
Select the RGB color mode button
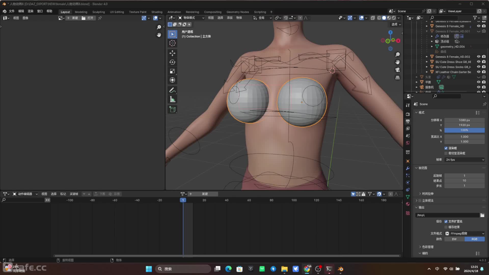[x=474, y=239]
